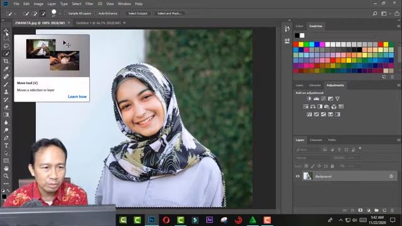Image resolution: width=402 pixels, height=226 pixels.
Task: Open the brush options picker arrow
Action: [60, 14]
